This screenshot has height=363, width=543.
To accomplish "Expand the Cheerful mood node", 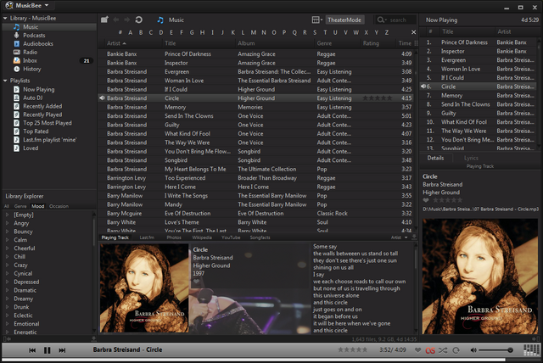I will (8, 249).
